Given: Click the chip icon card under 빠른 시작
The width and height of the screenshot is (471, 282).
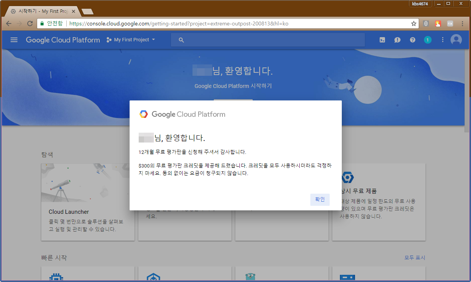Looking at the screenshot, I should pos(88,274).
